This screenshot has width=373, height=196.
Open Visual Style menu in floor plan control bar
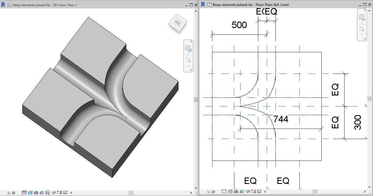click(x=230, y=192)
